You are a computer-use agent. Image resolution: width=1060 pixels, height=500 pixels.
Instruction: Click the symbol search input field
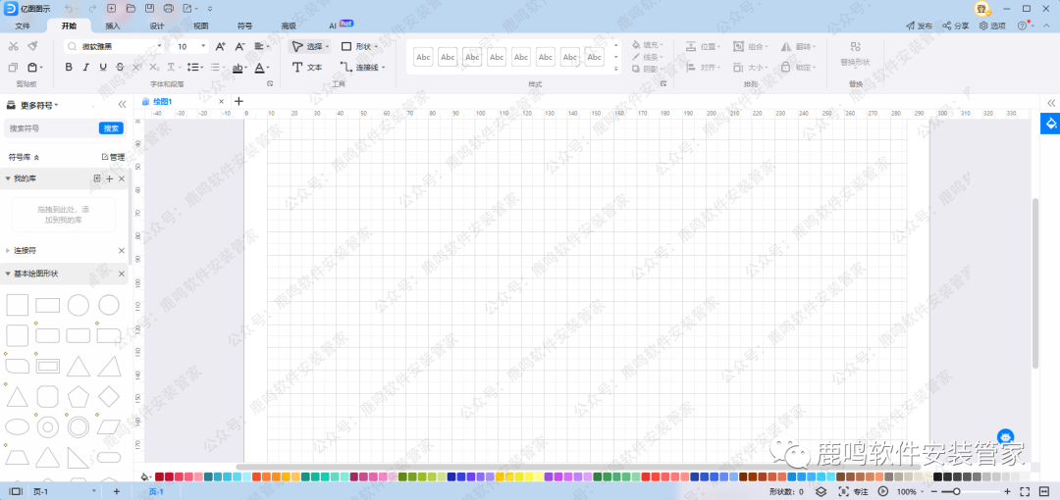(51, 128)
